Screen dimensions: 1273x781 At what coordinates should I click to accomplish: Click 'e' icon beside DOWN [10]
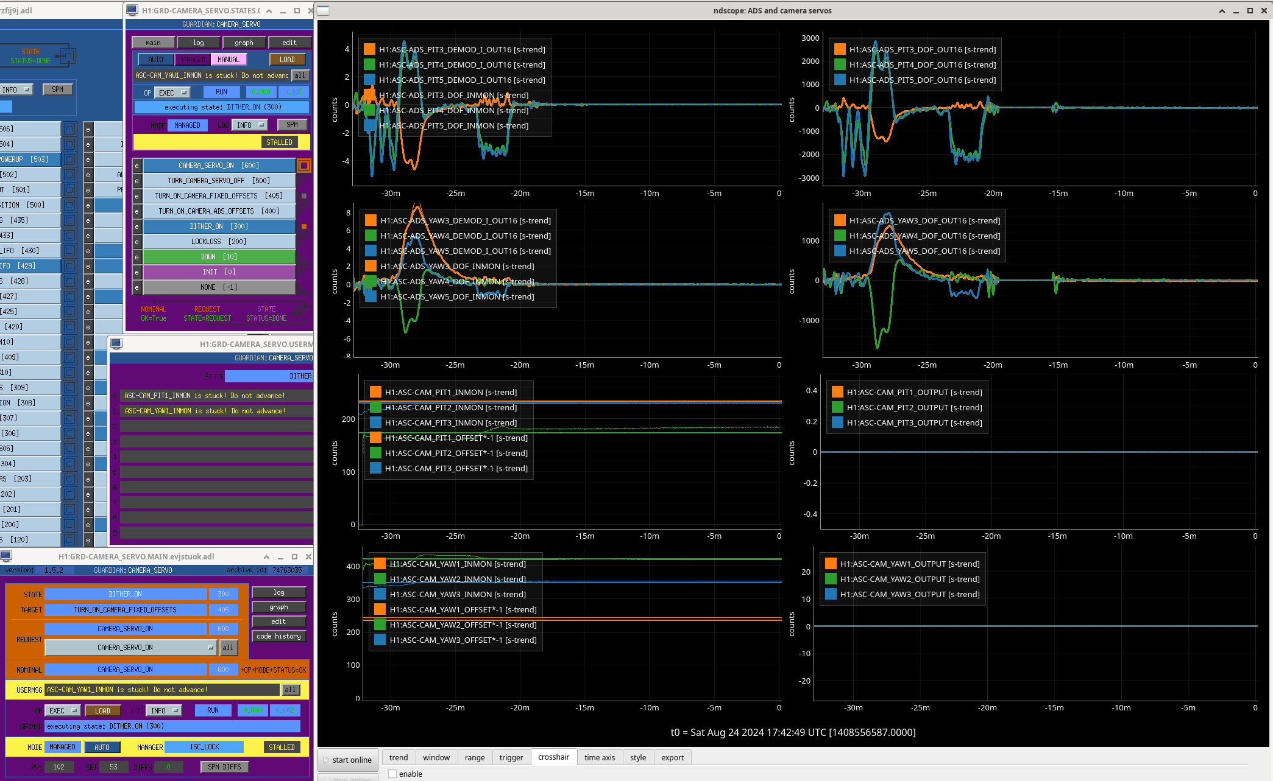click(x=137, y=257)
